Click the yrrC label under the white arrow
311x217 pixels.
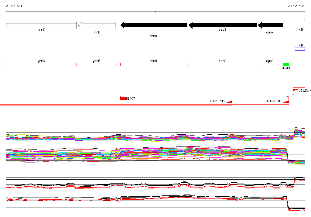point(41,30)
